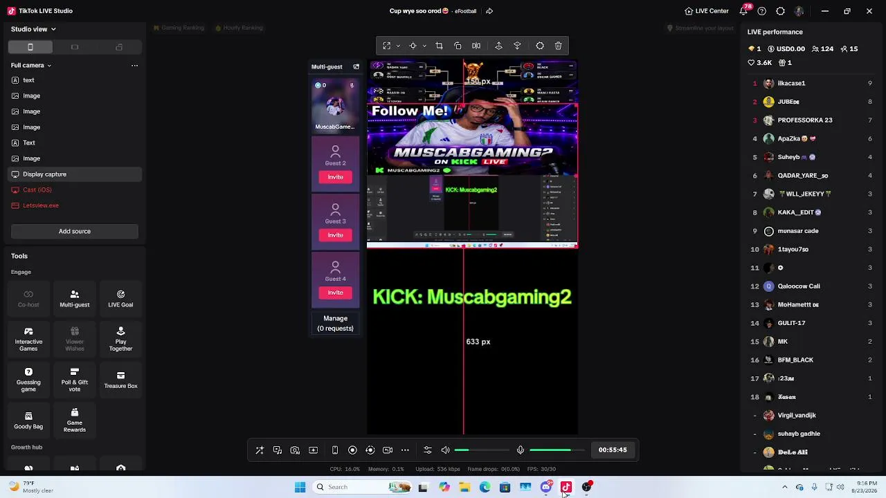Select the Cast (iOS) source

(75, 190)
